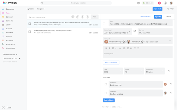Apply blockquote formatting in description
This screenshot has width=177, height=110.
[x=131, y=48]
